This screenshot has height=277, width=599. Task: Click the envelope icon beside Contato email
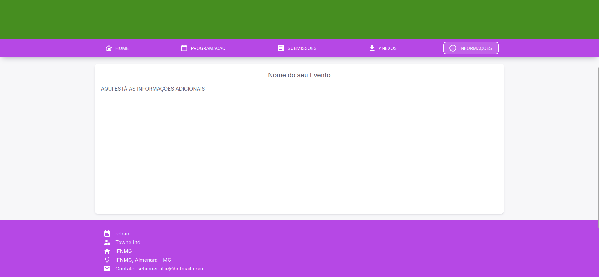click(x=107, y=269)
